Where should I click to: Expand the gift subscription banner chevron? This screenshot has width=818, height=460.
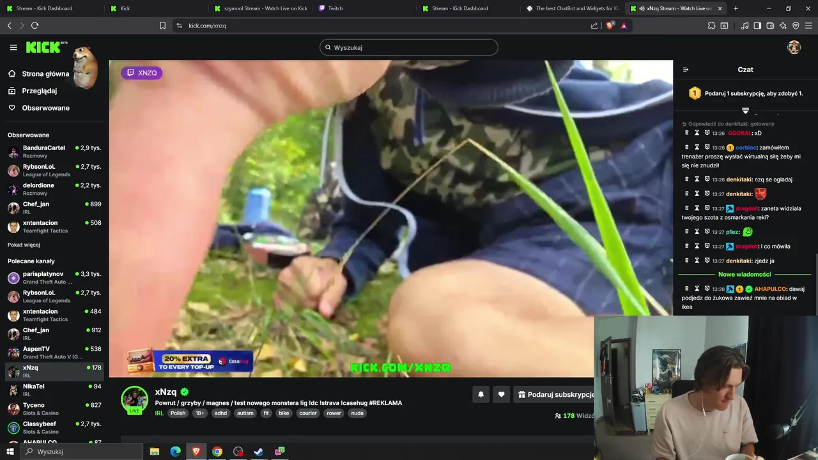click(745, 111)
